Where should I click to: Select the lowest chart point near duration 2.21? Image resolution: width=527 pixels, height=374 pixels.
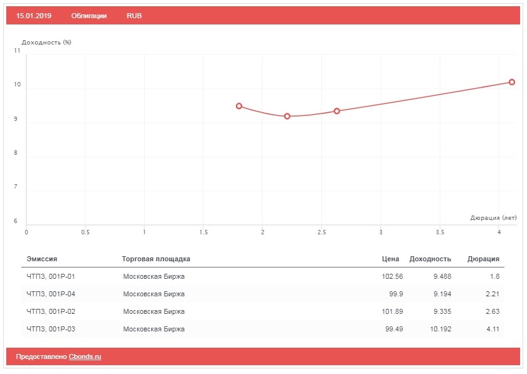pyautogui.click(x=287, y=116)
